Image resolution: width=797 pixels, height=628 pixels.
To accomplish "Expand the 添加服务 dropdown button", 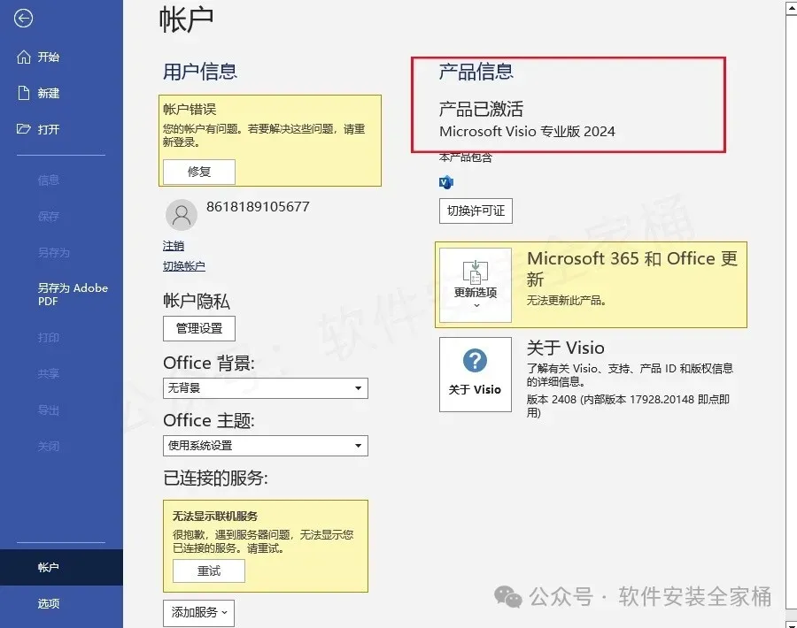I will point(198,613).
